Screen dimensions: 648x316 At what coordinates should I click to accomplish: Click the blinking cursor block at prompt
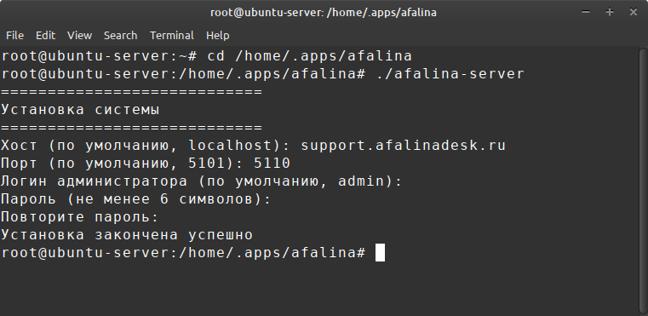click(380, 253)
